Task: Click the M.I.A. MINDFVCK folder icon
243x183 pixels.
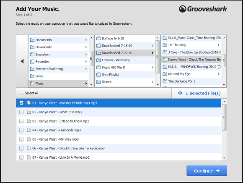Action: tap(165, 67)
